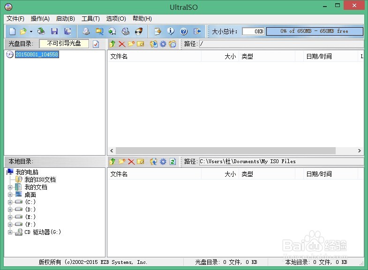This screenshot has width=368, height=270.
Task: Click the red X delete icon in local pane
Action: pyautogui.click(x=131, y=161)
